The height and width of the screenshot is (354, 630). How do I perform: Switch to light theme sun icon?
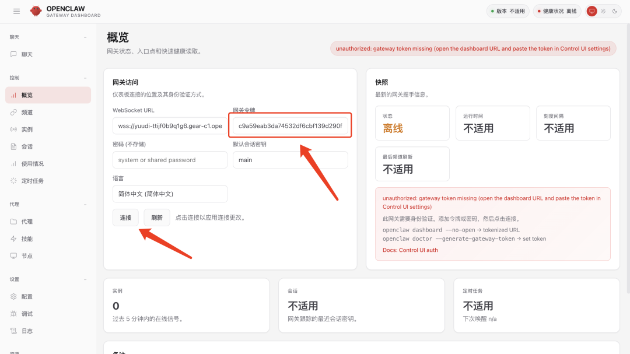click(603, 11)
